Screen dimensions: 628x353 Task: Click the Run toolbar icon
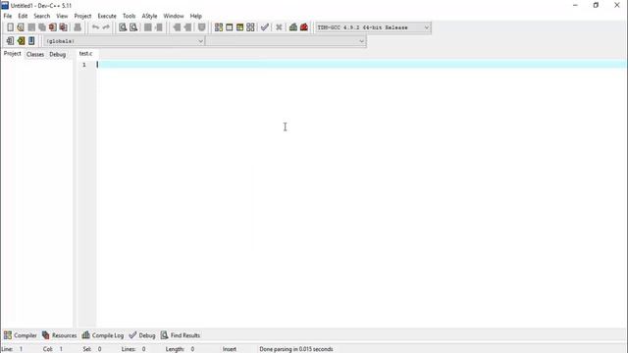pos(229,27)
